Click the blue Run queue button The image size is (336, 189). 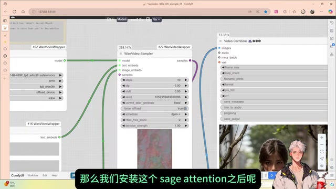pyautogui.click(x=272, y=175)
